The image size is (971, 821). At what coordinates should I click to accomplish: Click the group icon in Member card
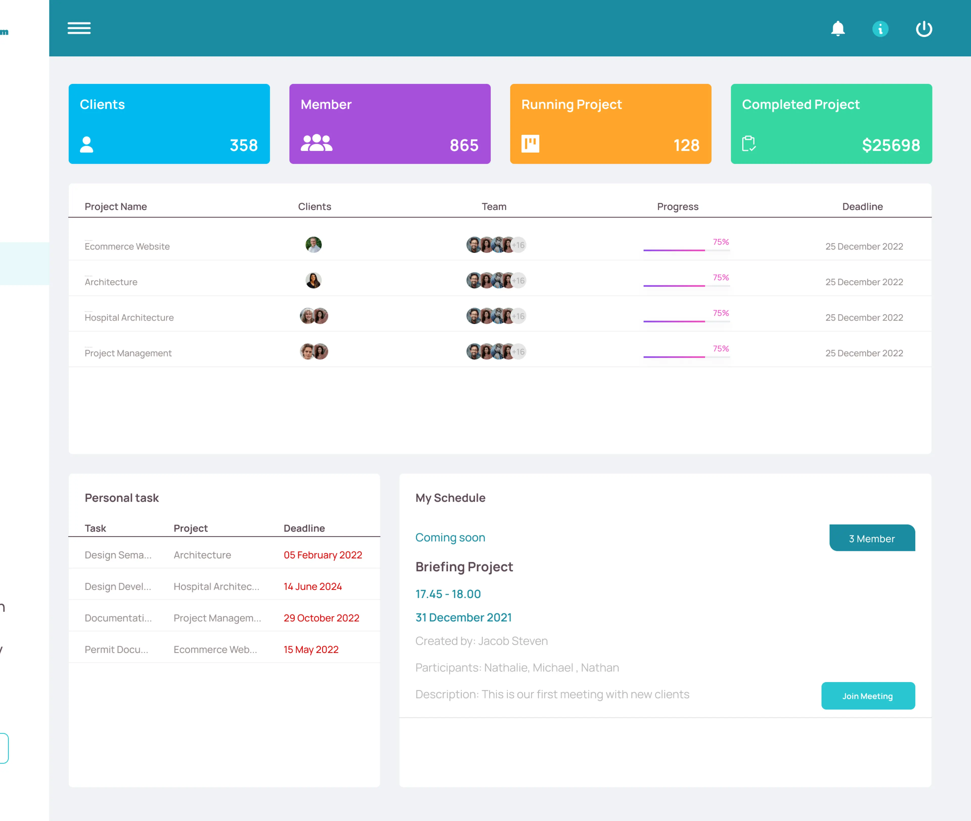317,143
